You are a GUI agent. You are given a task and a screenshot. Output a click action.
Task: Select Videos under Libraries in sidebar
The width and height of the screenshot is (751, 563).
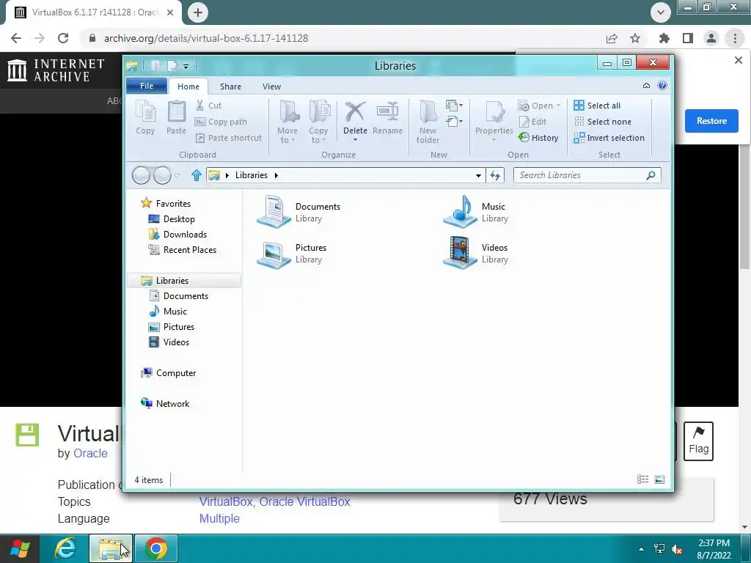[169, 342]
